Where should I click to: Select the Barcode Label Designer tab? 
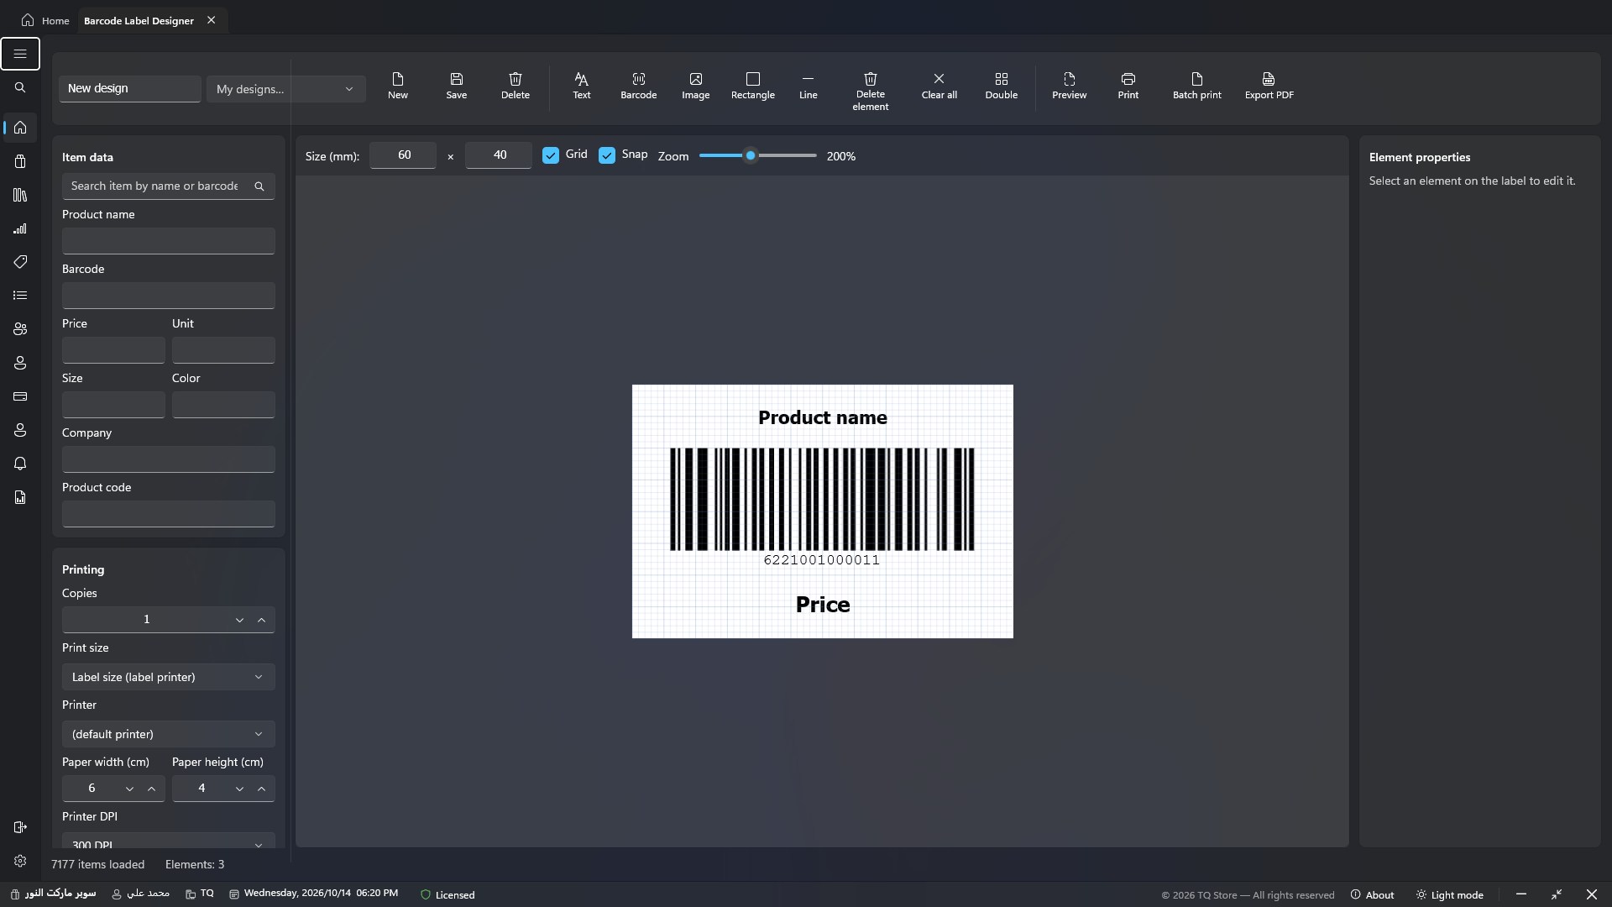tap(139, 20)
